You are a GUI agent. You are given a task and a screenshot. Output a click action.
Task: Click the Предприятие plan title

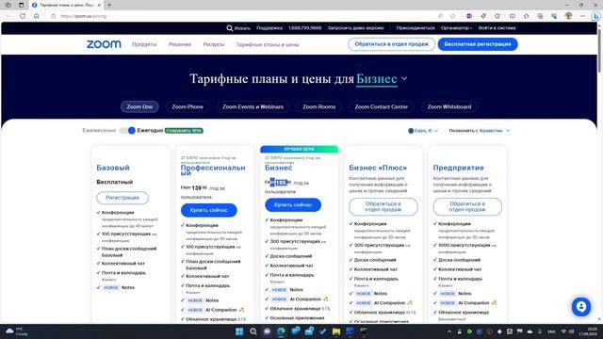tap(459, 168)
